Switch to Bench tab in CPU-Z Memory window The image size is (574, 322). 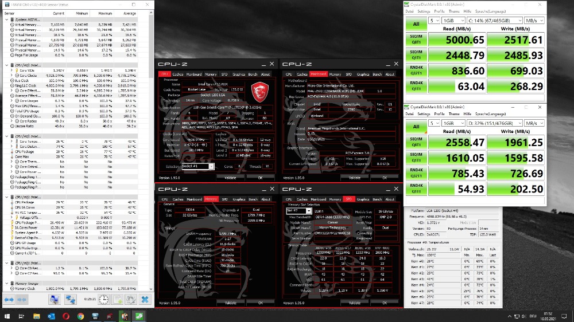tap(253, 199)
